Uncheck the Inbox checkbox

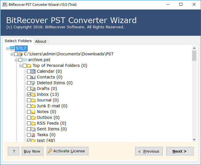(x=29, y=95)
